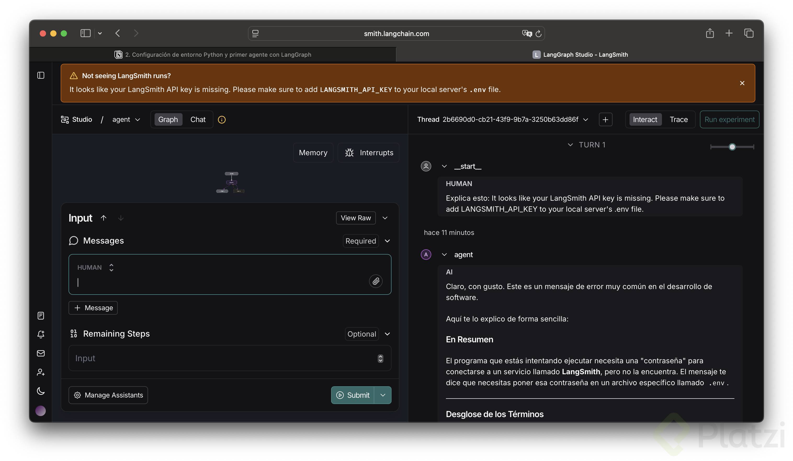Create new thread with plus button

tap(605, 119)
